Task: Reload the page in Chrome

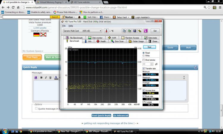Action: click(x=13, y=7)
